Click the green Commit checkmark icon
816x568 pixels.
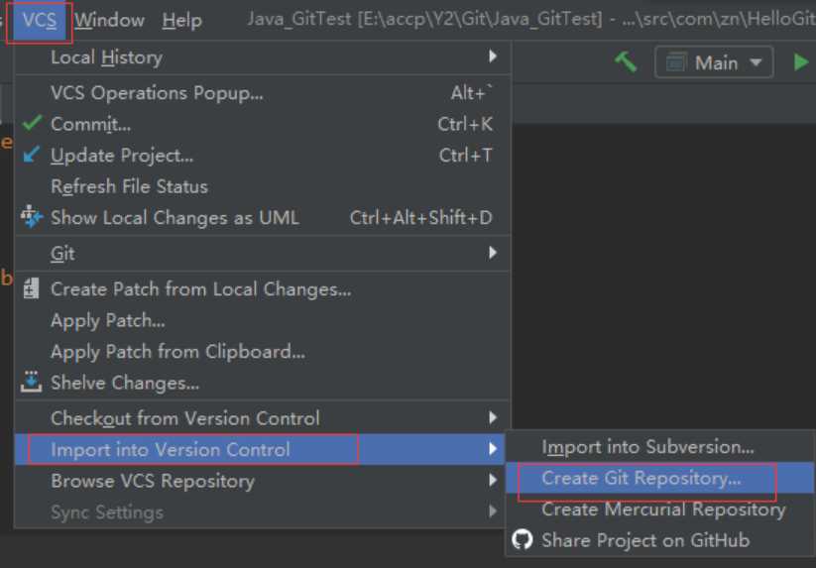click(32, 124)
